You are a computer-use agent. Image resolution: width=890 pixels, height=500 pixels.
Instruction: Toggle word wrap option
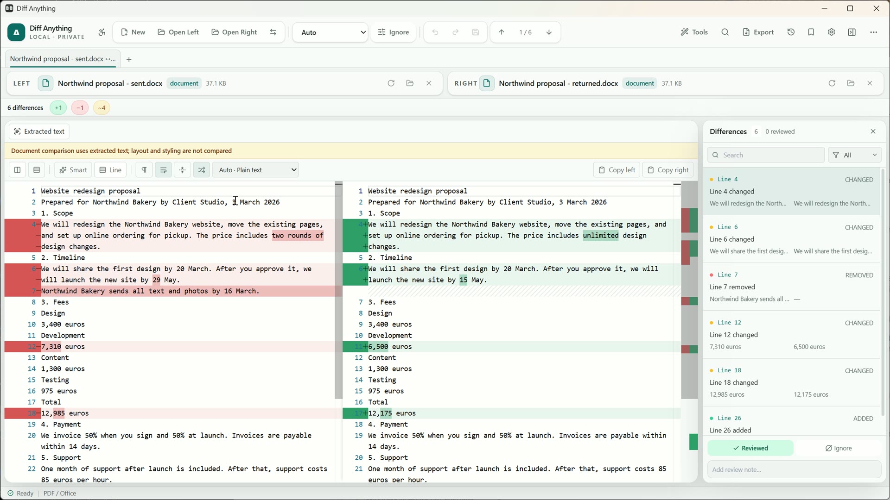click(x=163, y=170)
